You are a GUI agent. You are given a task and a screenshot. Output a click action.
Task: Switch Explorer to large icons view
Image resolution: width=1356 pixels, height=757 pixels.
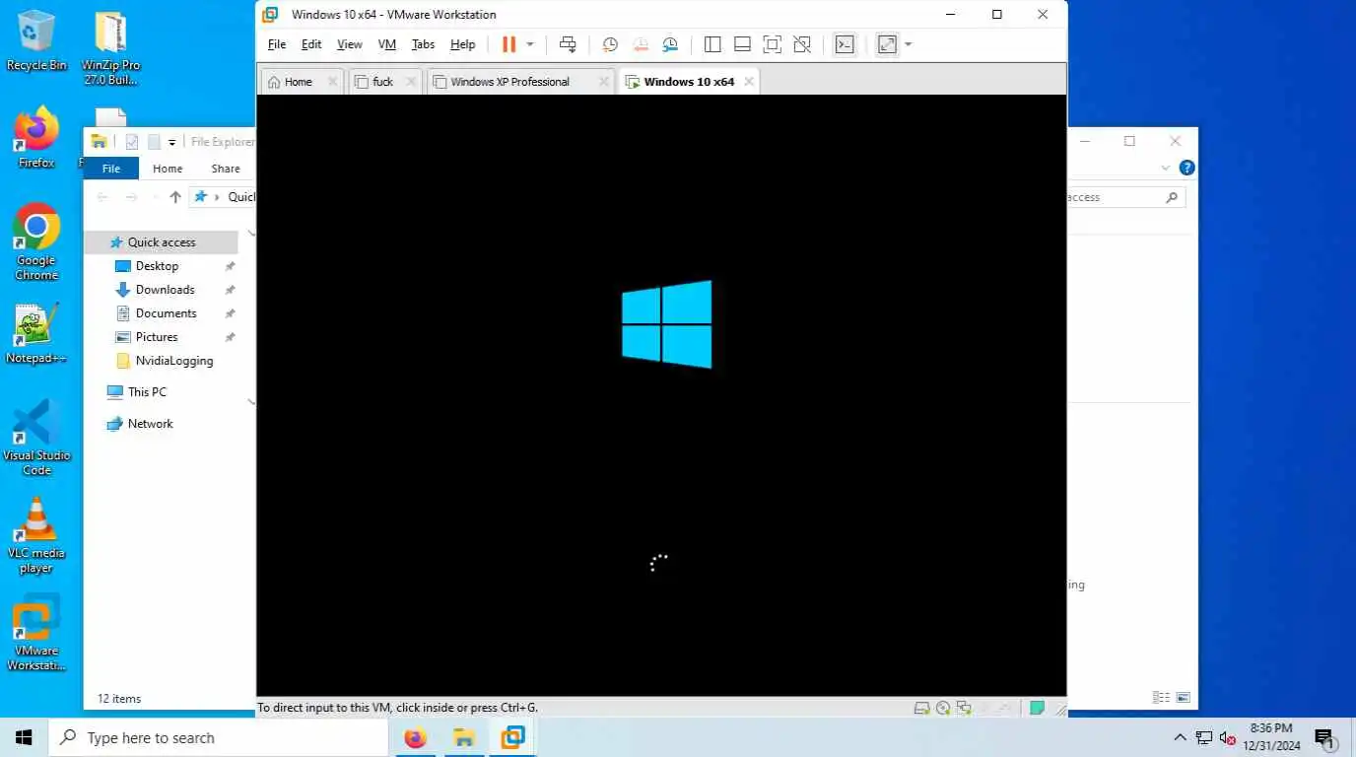pyautogui.click(x=1183, y=698)
